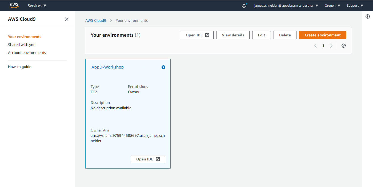Click the Create environment button

[323, 35]
